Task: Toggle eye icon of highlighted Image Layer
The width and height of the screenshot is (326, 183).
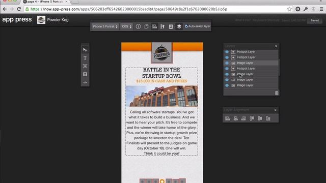Action: pyautogui.click(x=227, y=63)
